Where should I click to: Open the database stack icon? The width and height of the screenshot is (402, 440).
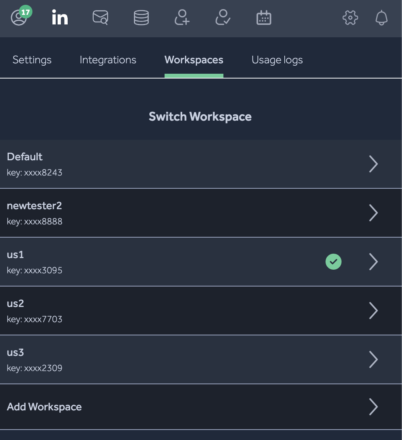pos(141,18)
